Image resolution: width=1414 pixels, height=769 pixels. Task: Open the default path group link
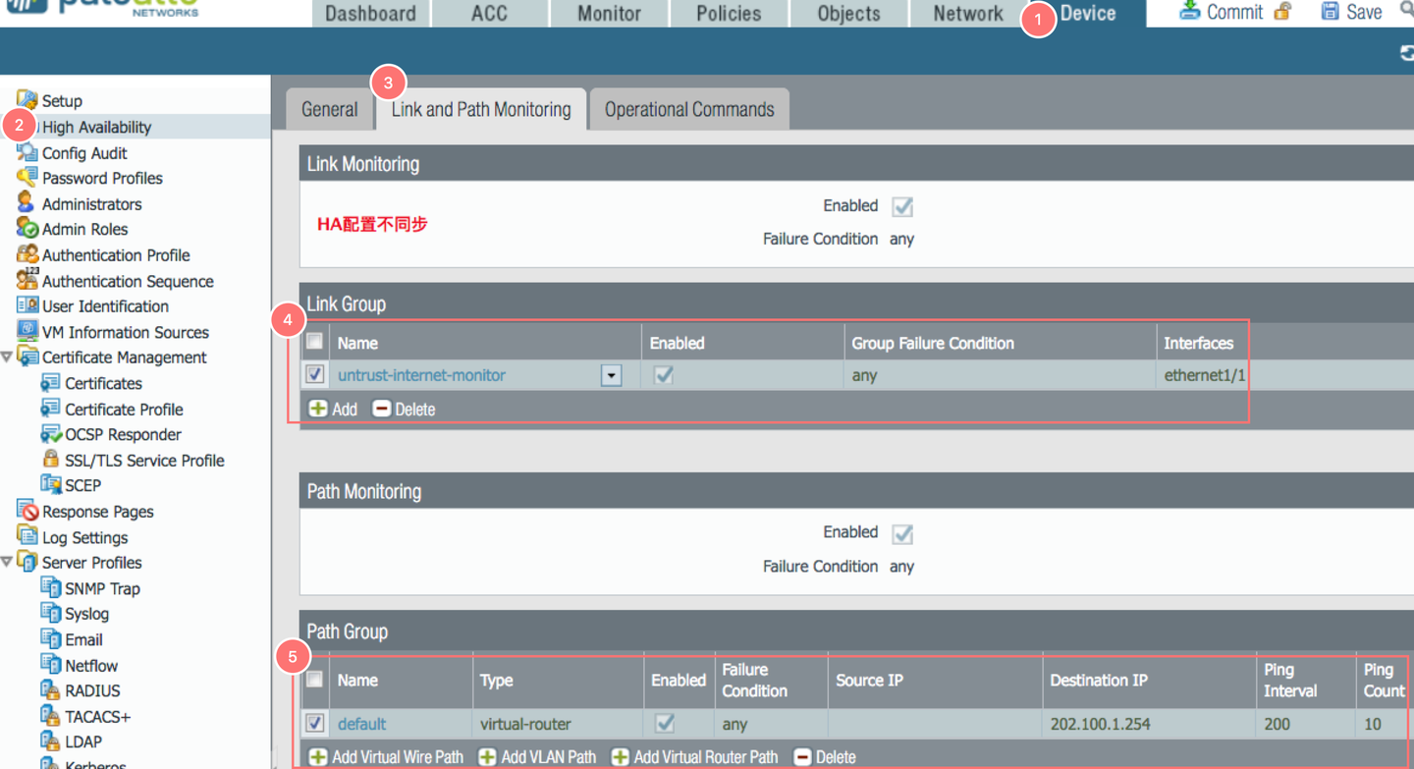click(x=361, y=724)
